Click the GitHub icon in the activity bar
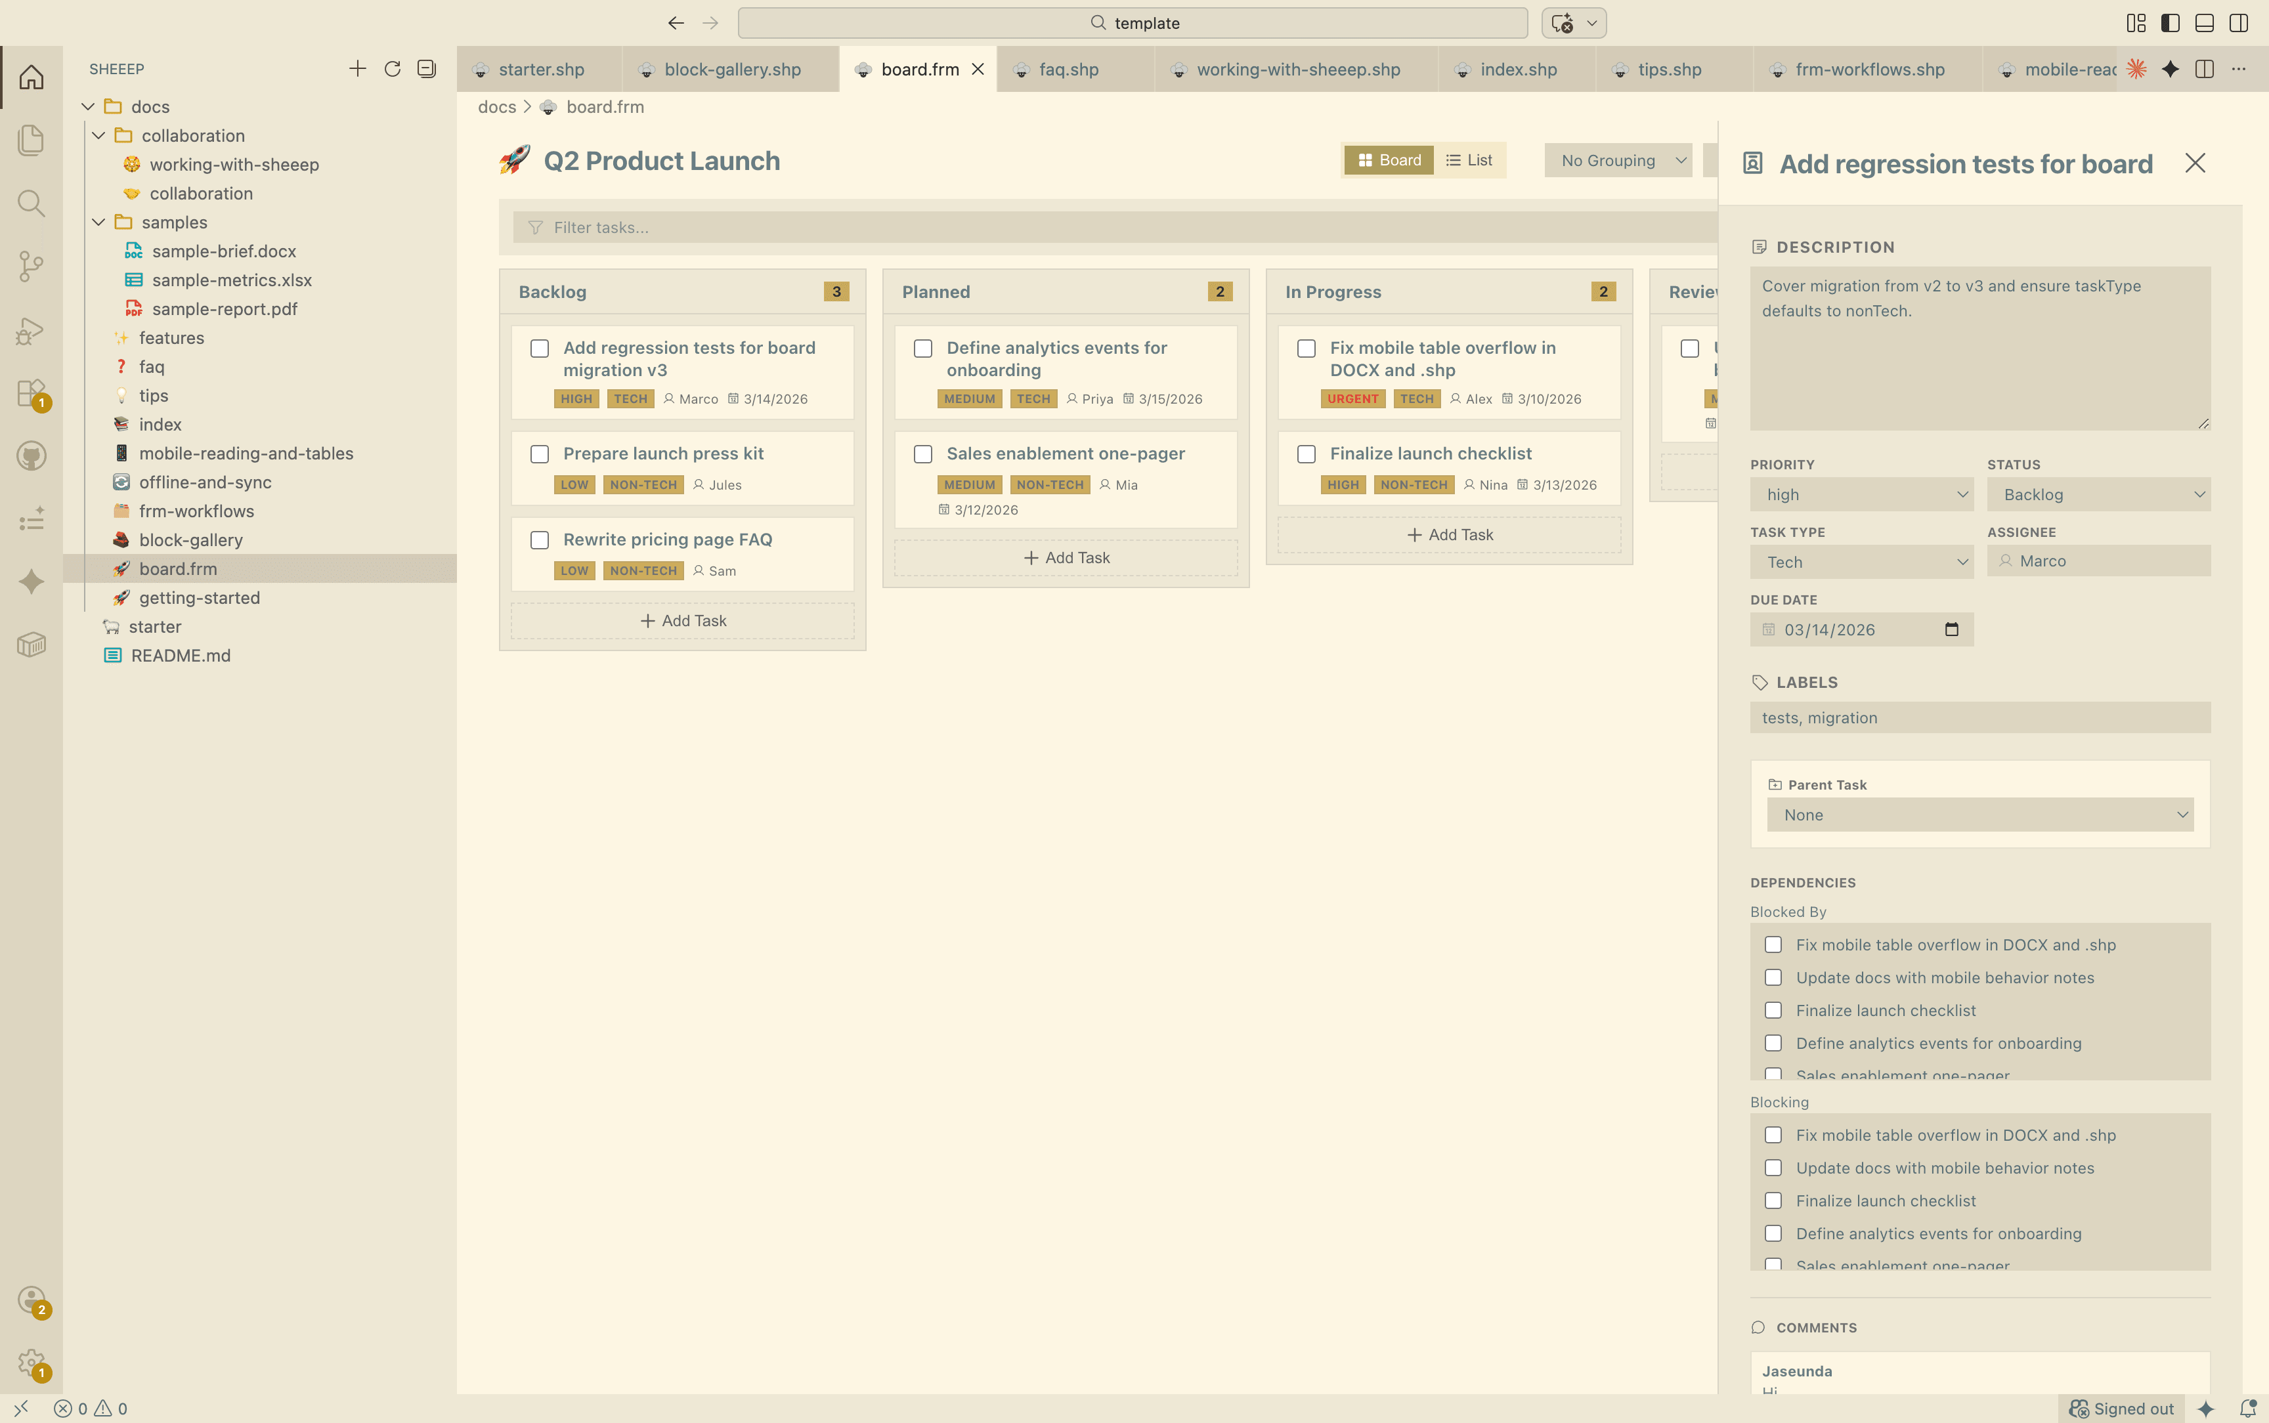2269x1423 pixels. 31,456
